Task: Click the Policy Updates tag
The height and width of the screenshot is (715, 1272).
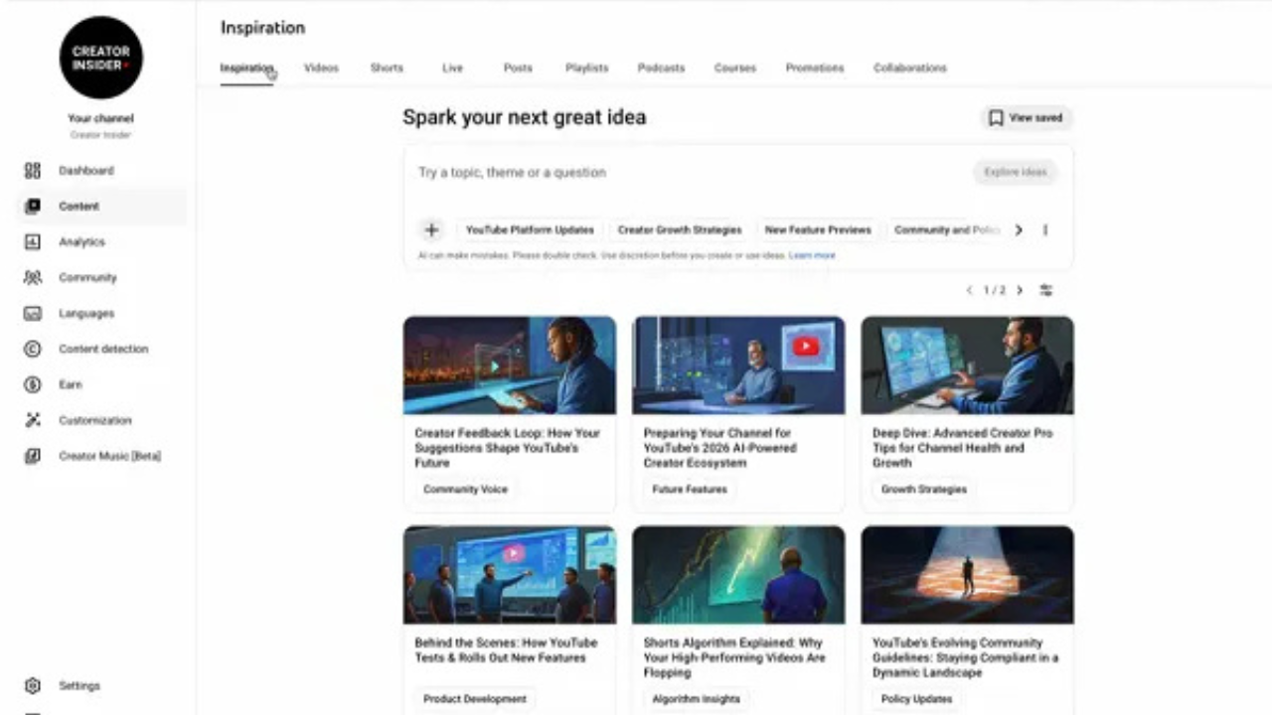Action: click(916, 699)
